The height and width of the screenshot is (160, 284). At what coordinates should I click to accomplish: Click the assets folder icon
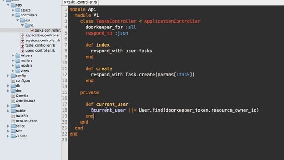18,10
